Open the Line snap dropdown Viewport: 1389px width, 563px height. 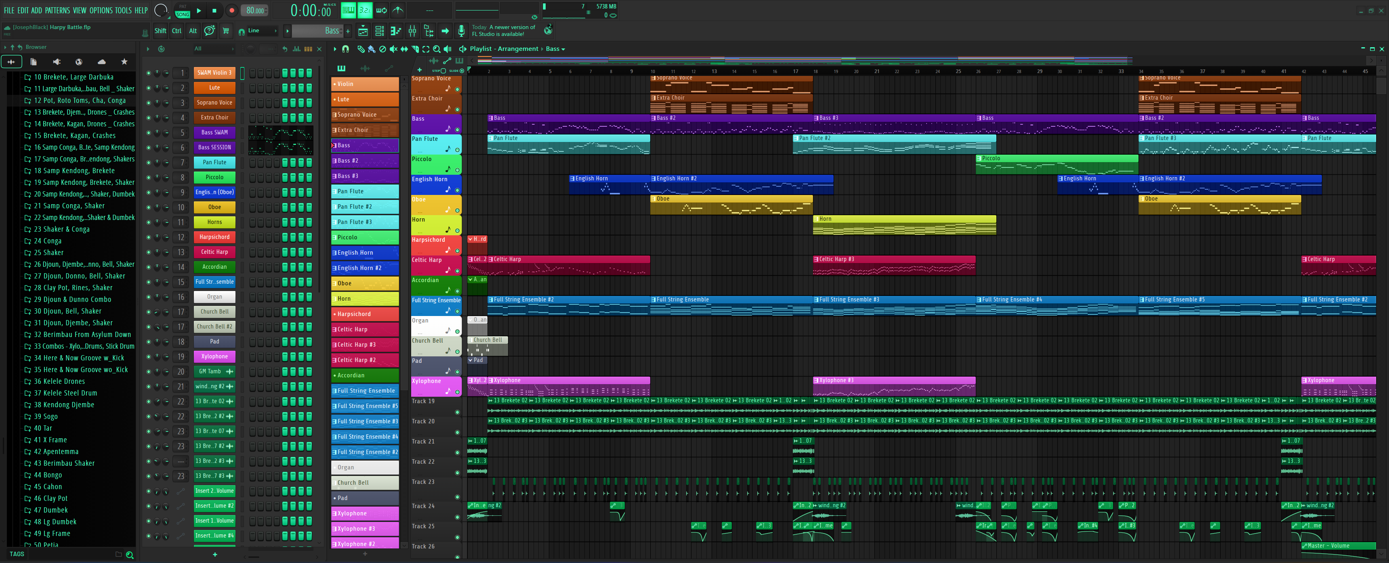(x=263, y=31)
